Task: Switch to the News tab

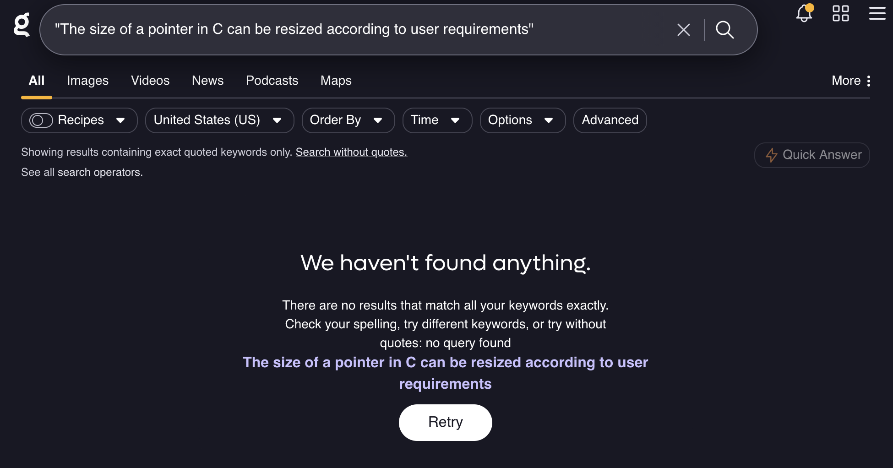Action: [207, 81]
